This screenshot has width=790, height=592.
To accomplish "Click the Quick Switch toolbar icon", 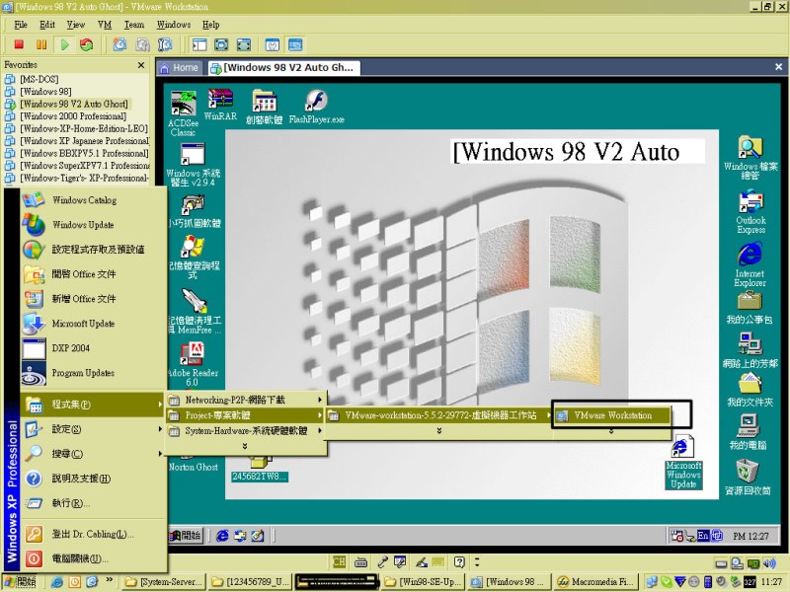I will 244,44.
